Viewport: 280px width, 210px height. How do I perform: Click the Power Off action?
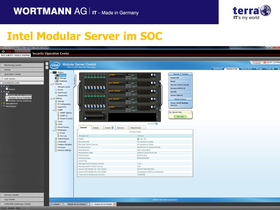coord(180,78)
